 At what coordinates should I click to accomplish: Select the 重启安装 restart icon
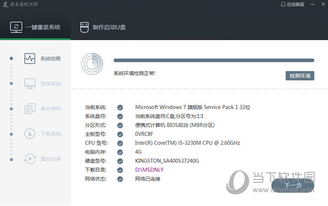(30, 159)
